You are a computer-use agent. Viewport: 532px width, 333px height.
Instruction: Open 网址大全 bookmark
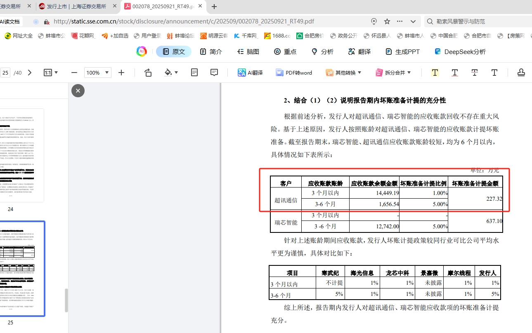pos(19,36)
